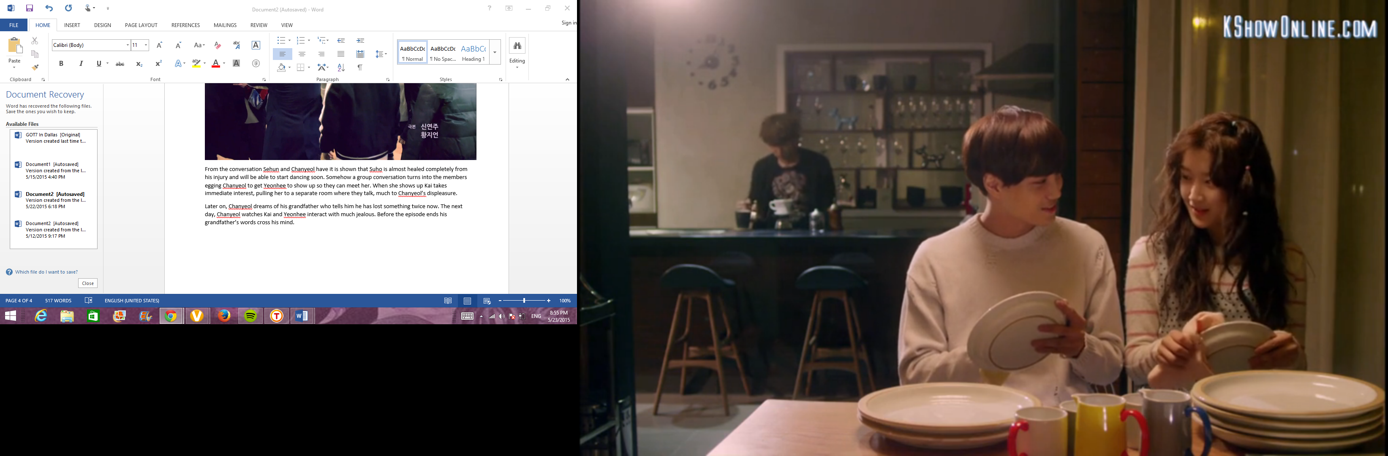Open Change Case Aa dropdown
Screen dimensions: 1388x456
[x=199, y=45]
